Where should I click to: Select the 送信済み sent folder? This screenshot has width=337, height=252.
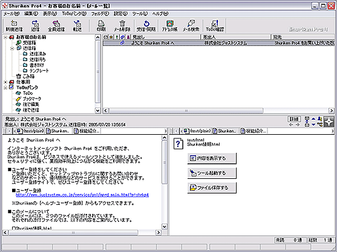pos(34,54)
